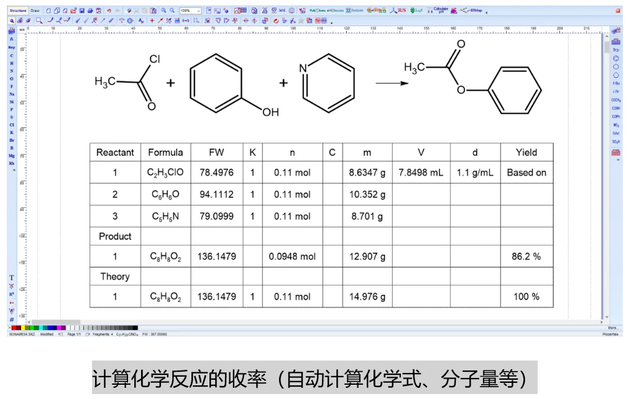Select Magnesium element Mg in left toolbar
Image resolution: width=629 pixels, height=399 pixels.
coord(12,155)
